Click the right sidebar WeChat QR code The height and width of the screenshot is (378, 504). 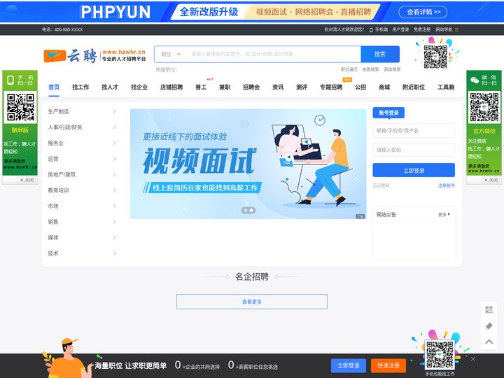[x=484, y=107]
